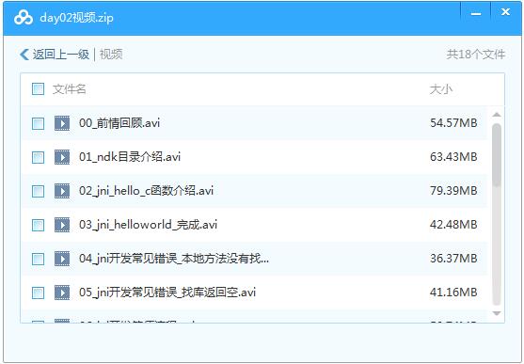Click the scrollbar up arrow
Screen dimensions: 524x364
(x=497, y=115)
